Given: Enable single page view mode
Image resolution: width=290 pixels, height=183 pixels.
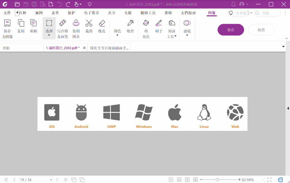Looking at the screenshot, I should pos(171,179).
